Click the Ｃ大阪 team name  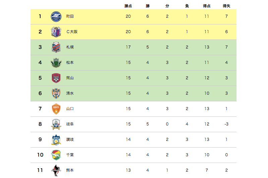pyautogui.click(x=72, y=32)
